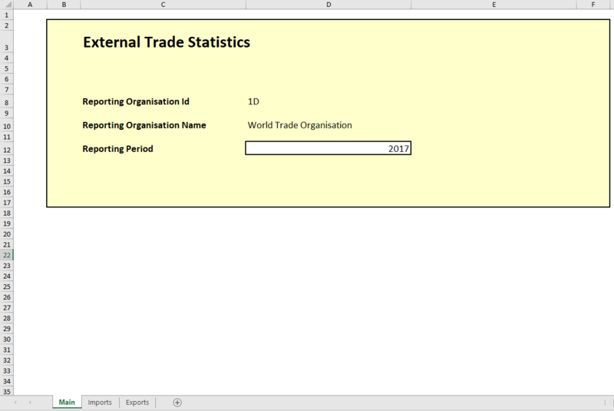The image size is (614, 411).
Task: Select row 35 header
Action: (7, 391)
